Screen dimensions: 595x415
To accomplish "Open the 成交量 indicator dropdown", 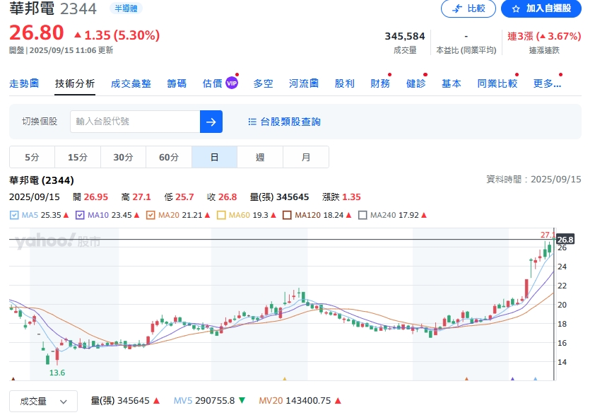I will pos(44,401).
